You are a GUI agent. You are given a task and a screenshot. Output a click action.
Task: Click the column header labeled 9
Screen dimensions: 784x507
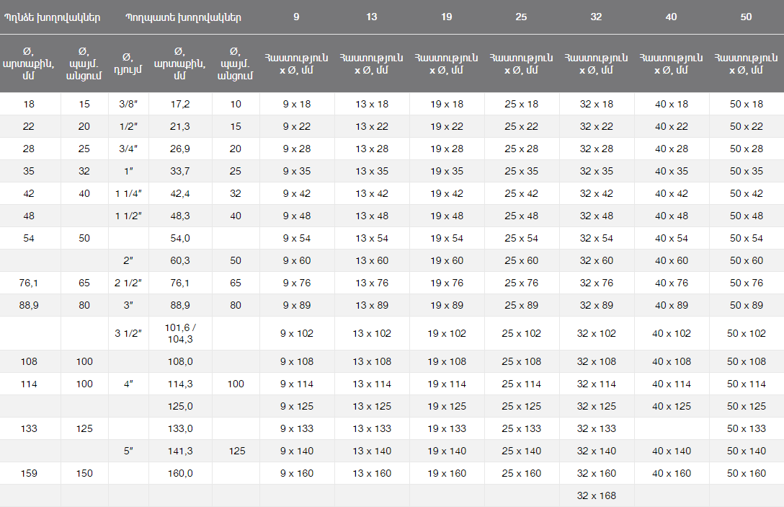tap(297, 17)
